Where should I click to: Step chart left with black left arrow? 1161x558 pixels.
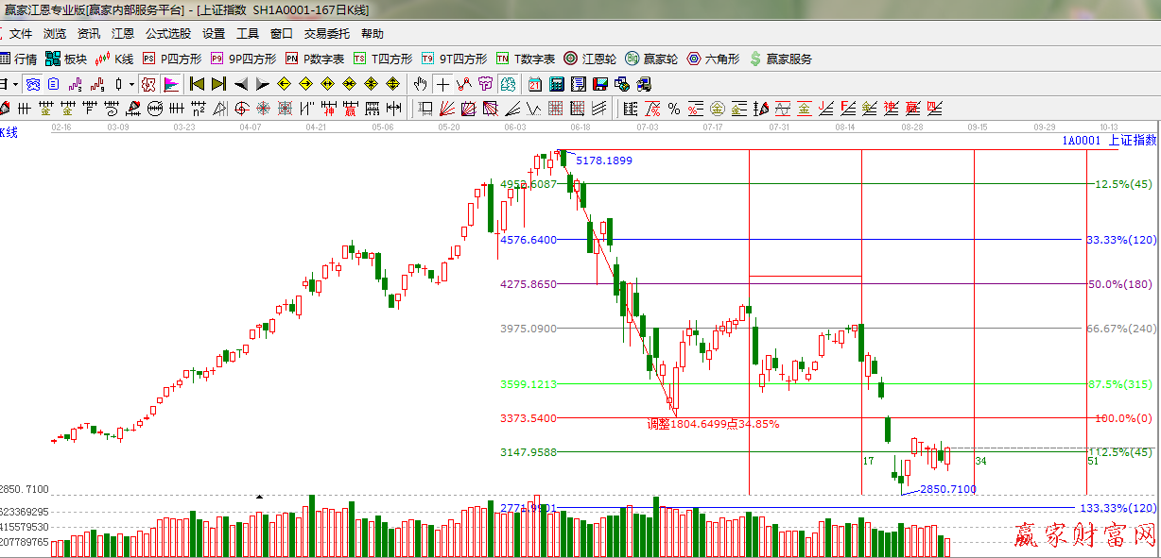click(x=241, y=84)
